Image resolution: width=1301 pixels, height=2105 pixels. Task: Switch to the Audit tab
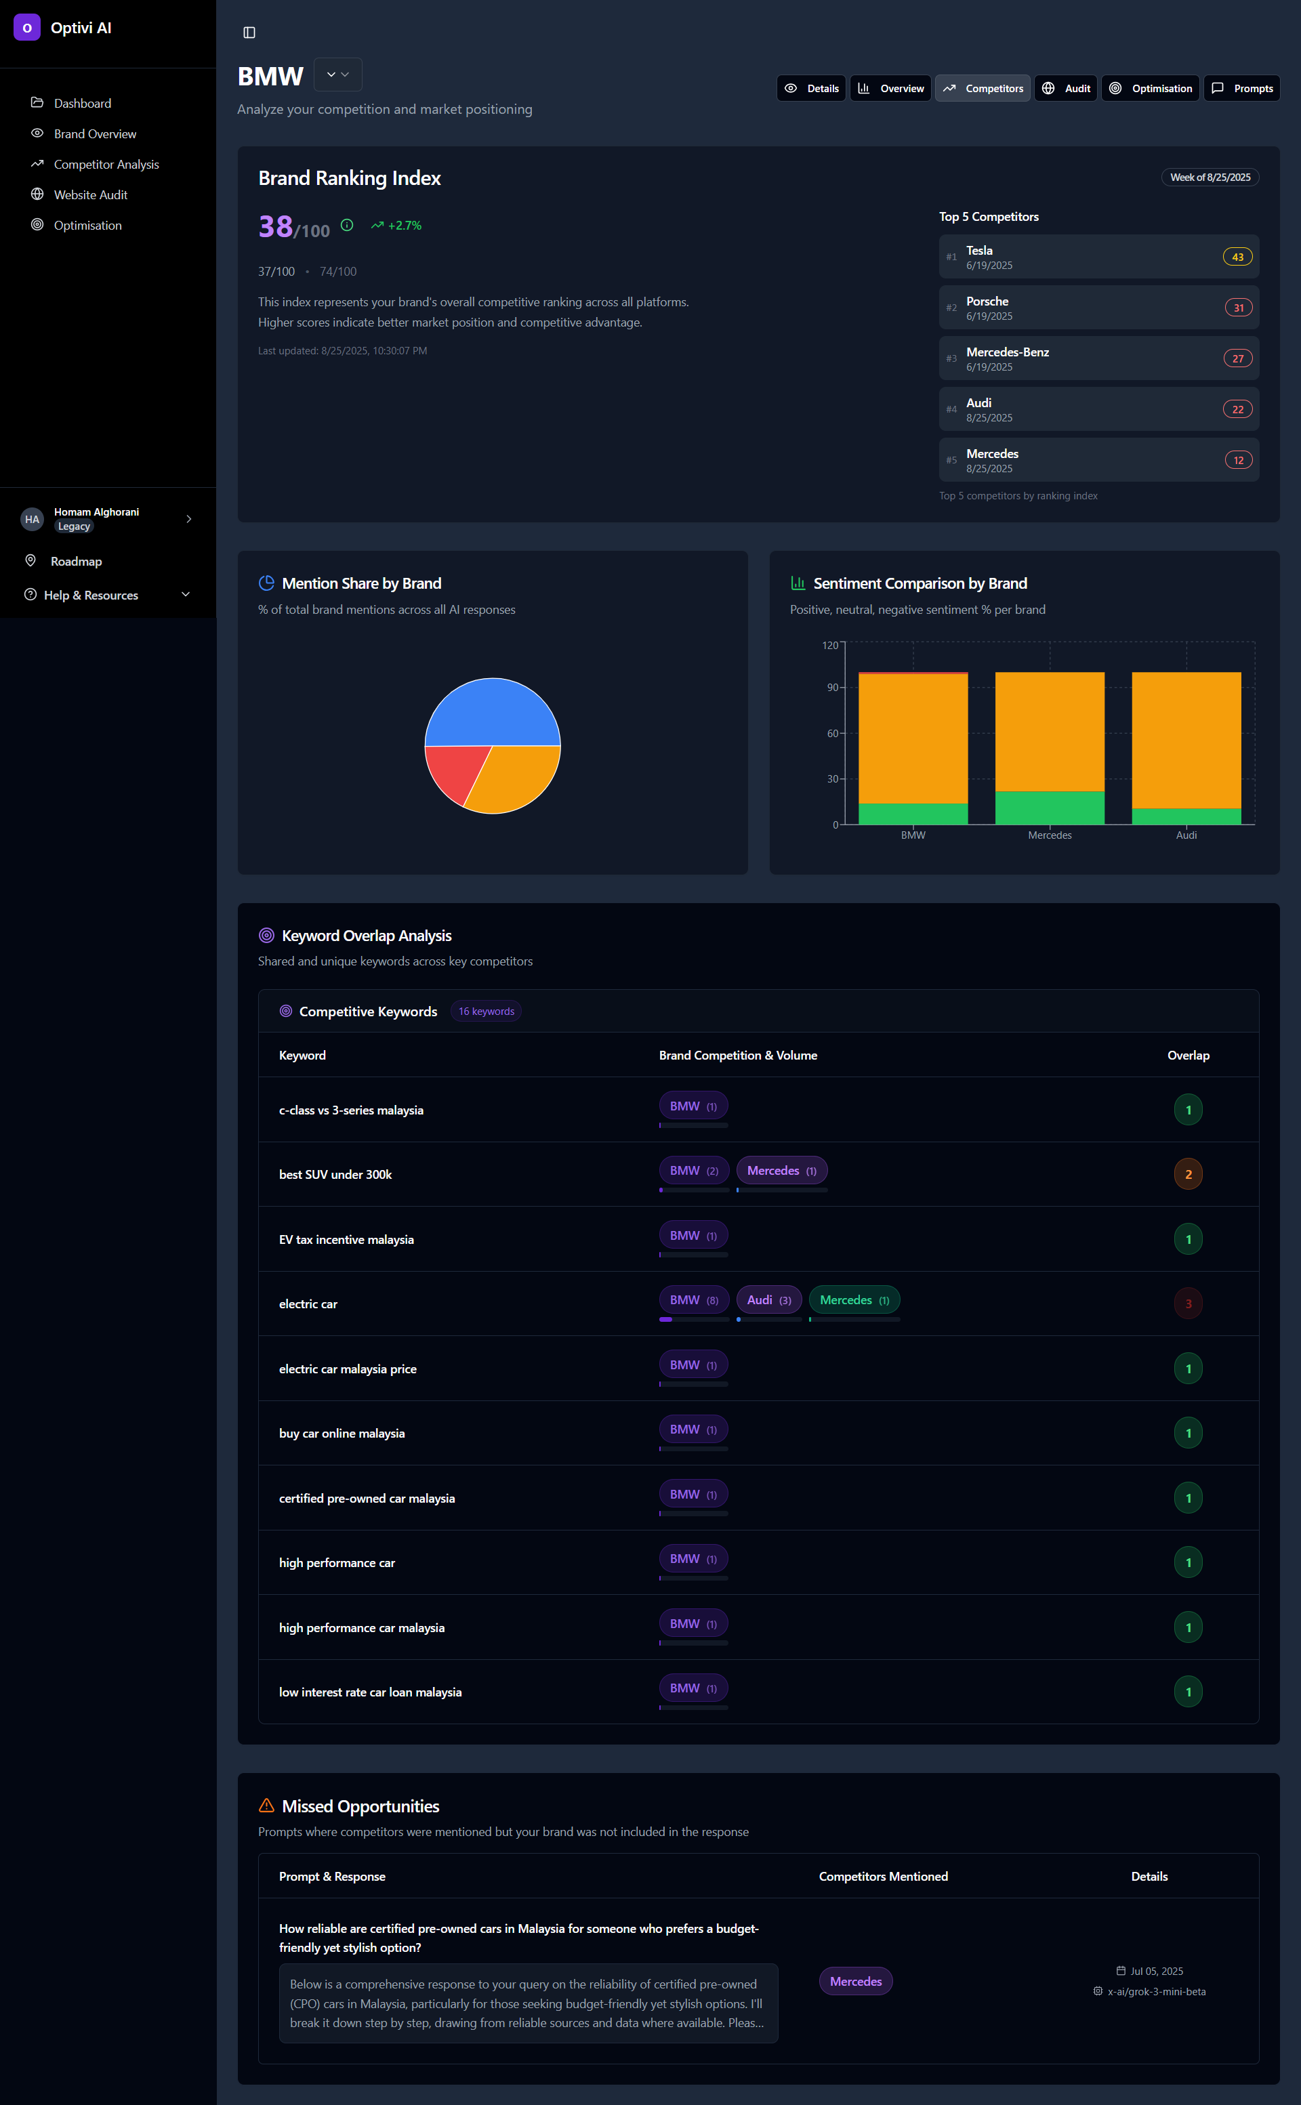(1065, 89)
